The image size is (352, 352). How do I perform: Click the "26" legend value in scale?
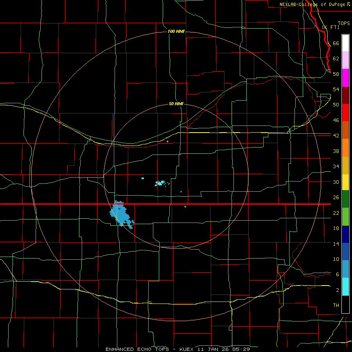[x=336, y=198]
